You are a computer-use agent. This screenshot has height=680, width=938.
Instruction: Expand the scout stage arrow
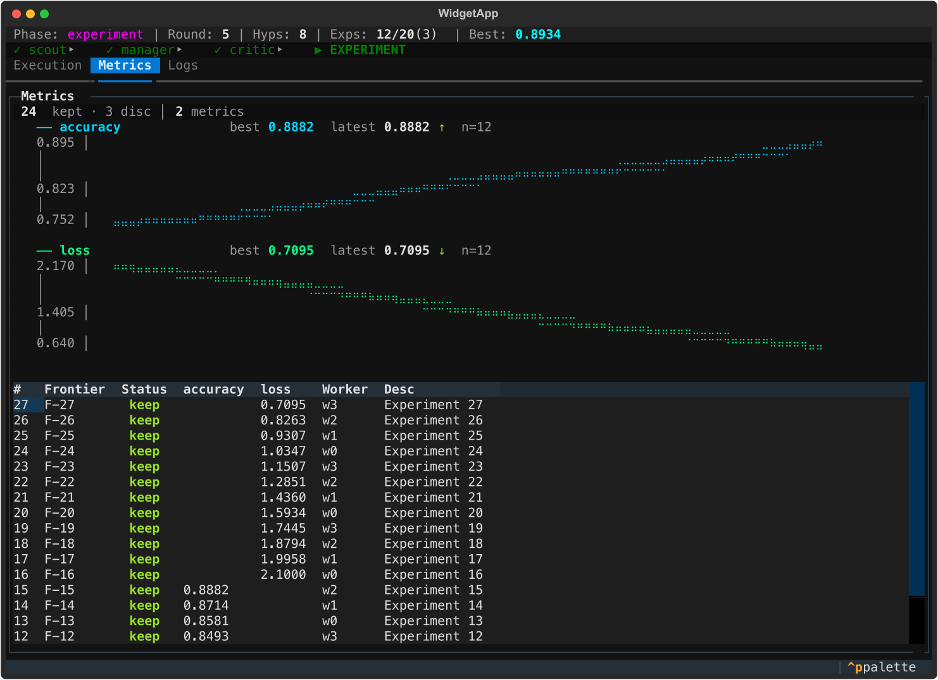tap(72, 49)
